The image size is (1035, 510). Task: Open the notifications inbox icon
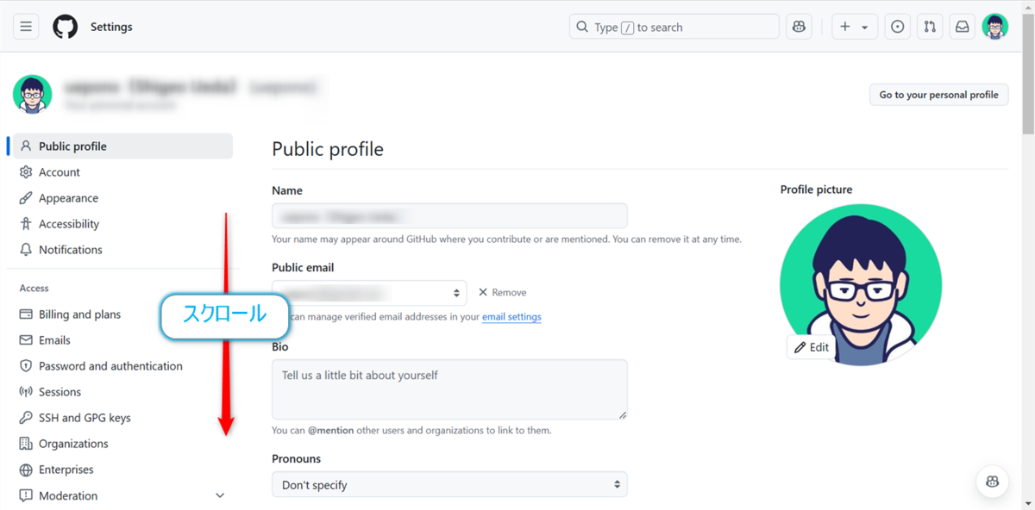pos(961,26)
